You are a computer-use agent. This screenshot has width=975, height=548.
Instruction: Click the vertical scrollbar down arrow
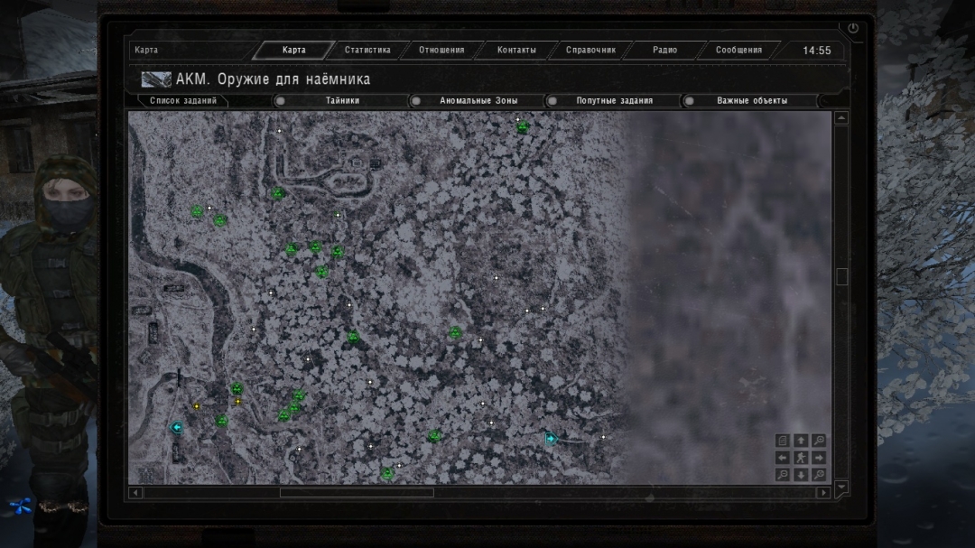pyautogui.click(x=841, y=487)
